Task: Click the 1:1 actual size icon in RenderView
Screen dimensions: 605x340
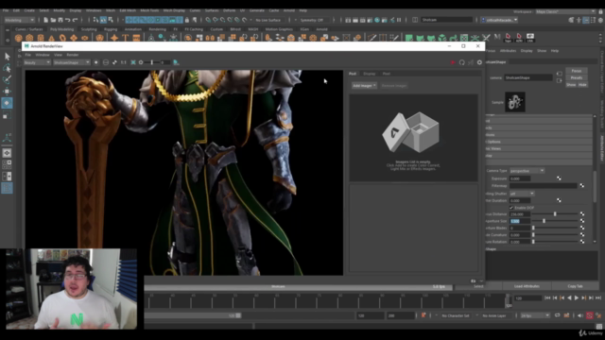Action: coord(124,62)
